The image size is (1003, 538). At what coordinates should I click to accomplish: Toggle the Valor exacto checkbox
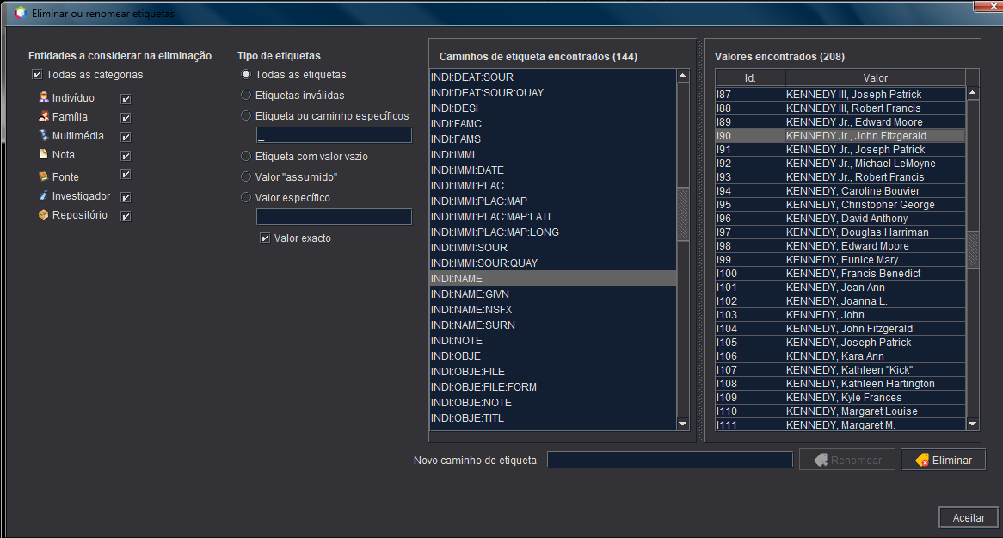coord(265,238)
